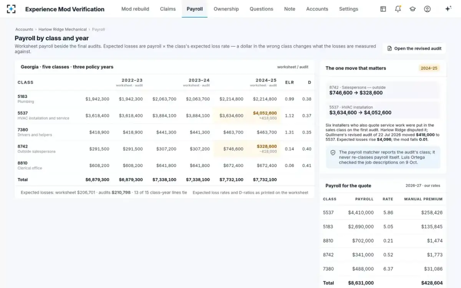The width and height of the screenshot is (461, 288).
Task: Launch the sparkle AI assistant icon
Action: tap(448, 9)
